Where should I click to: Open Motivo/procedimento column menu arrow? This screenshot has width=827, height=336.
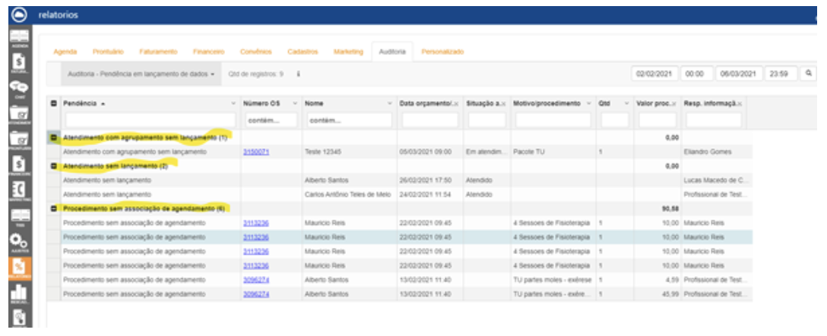click(x=588, y=103)
